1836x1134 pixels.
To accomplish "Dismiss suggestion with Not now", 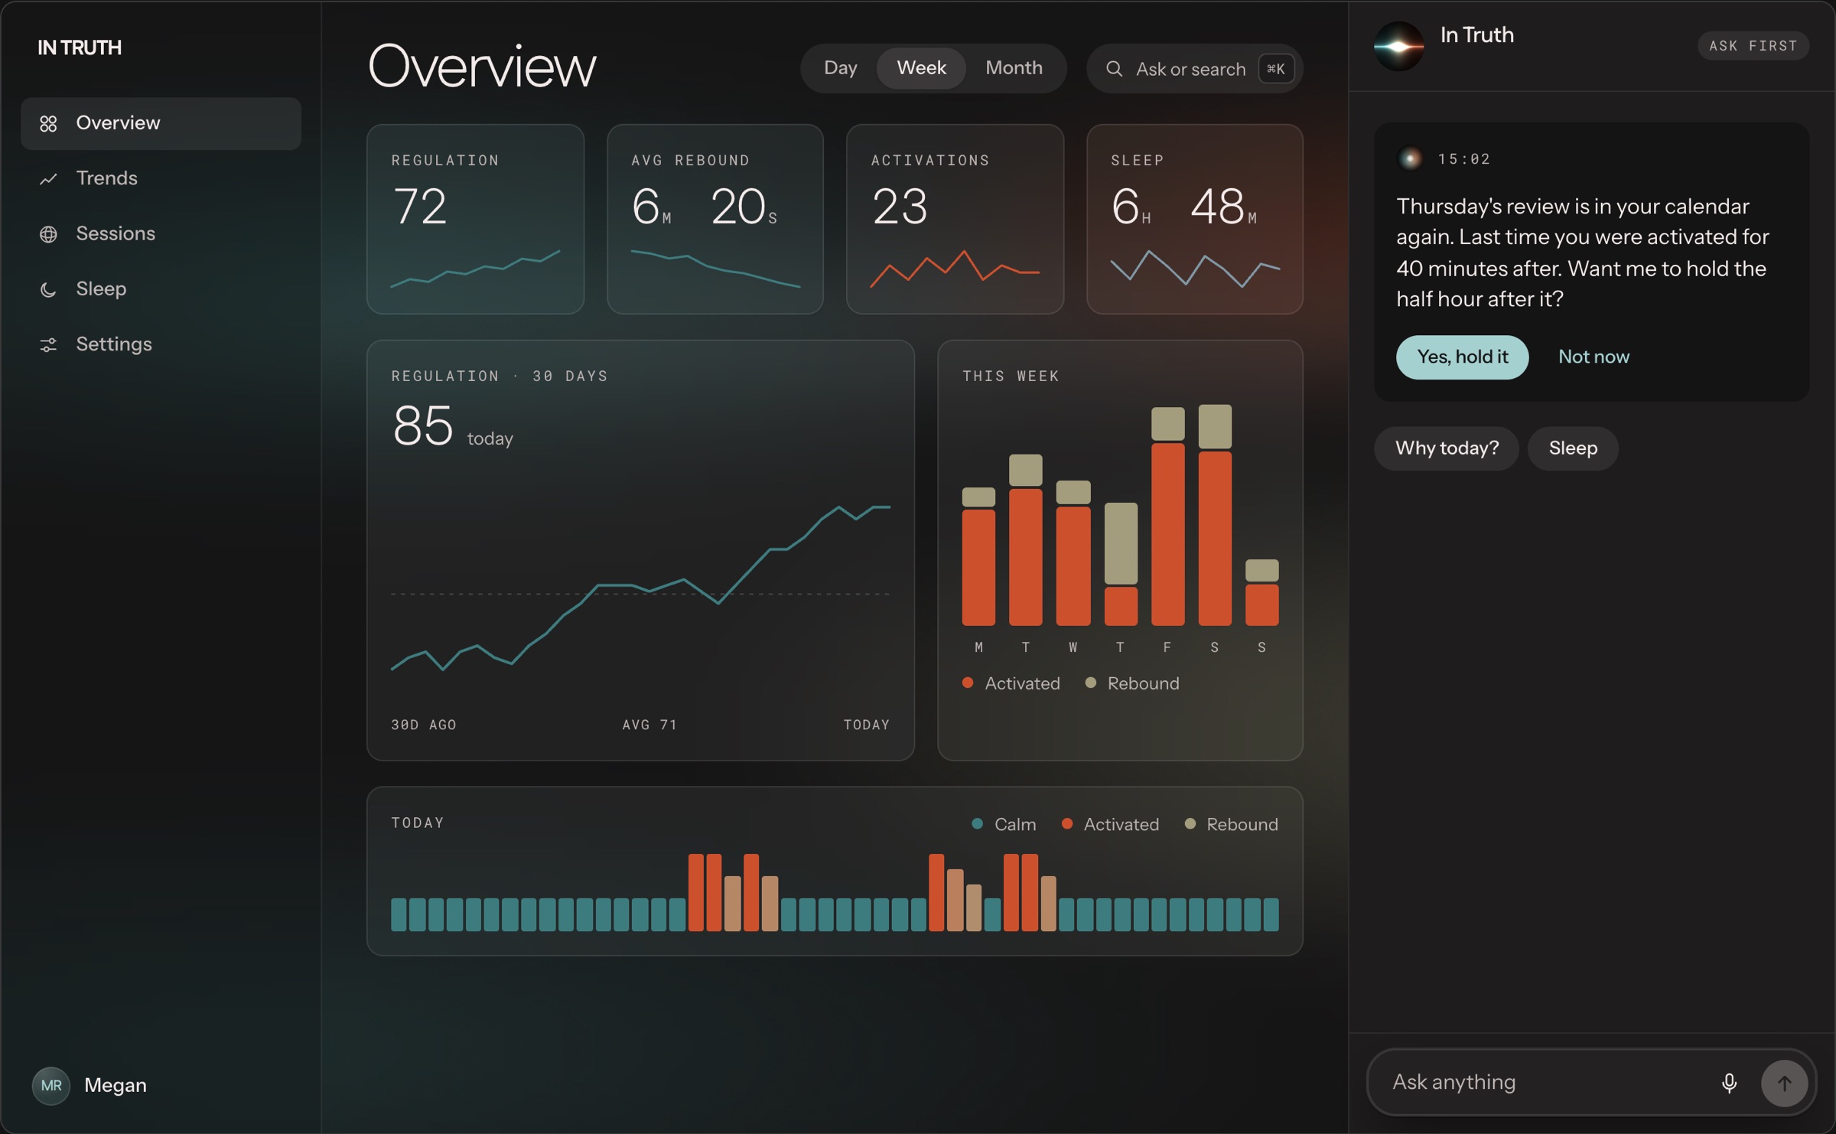I will [x=1593, y=357].
